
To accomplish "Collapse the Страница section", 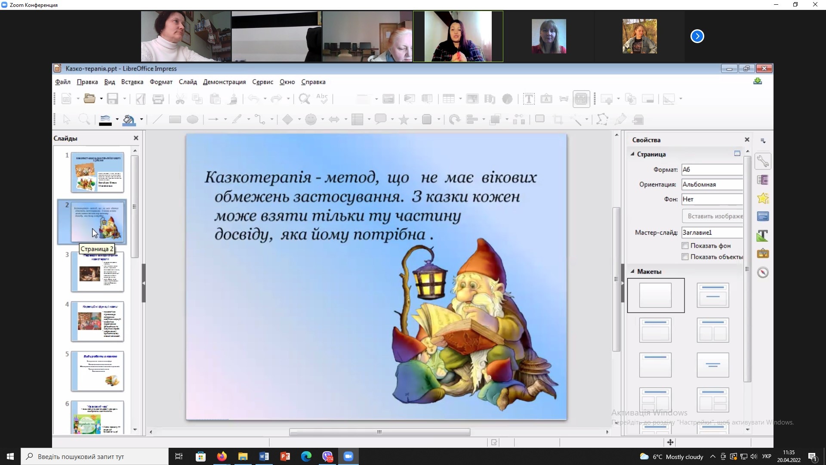I will point(632,154).
